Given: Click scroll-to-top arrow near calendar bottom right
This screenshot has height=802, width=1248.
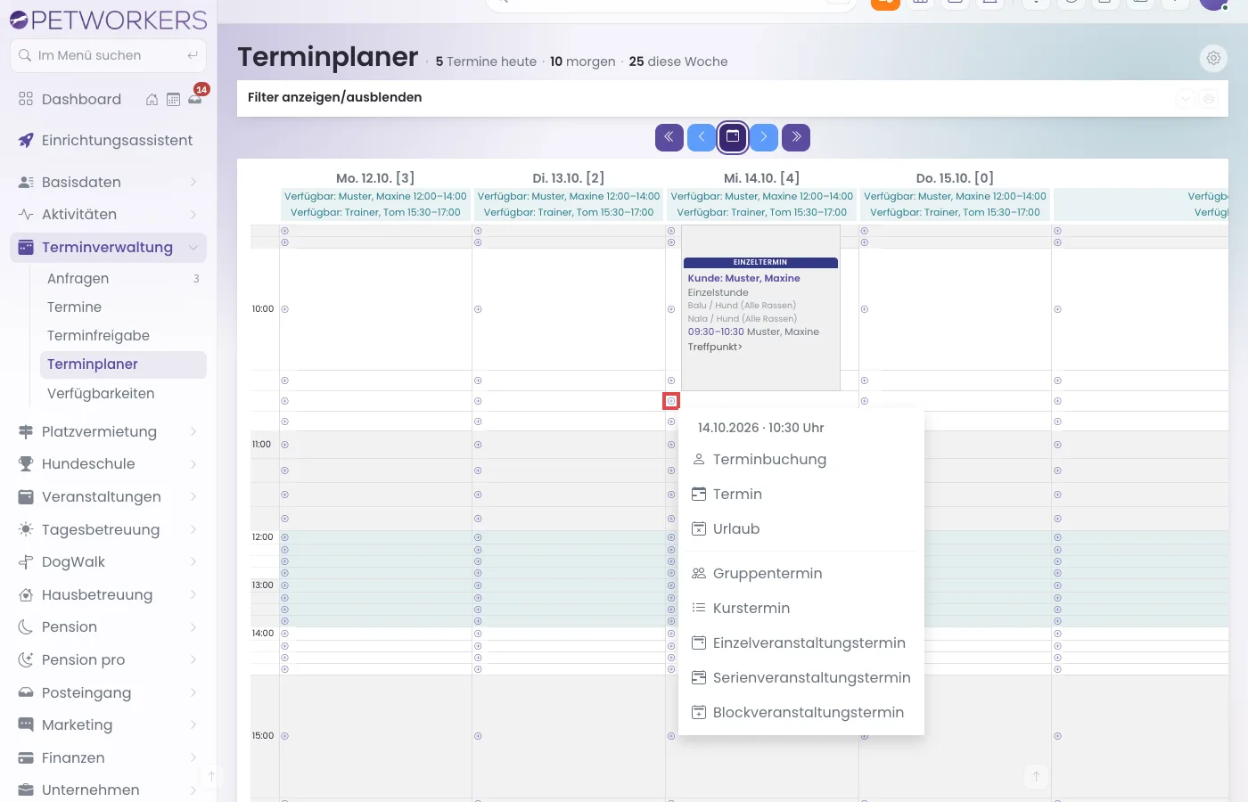Looking at the screenshot, I should [x=1036, y=776].
